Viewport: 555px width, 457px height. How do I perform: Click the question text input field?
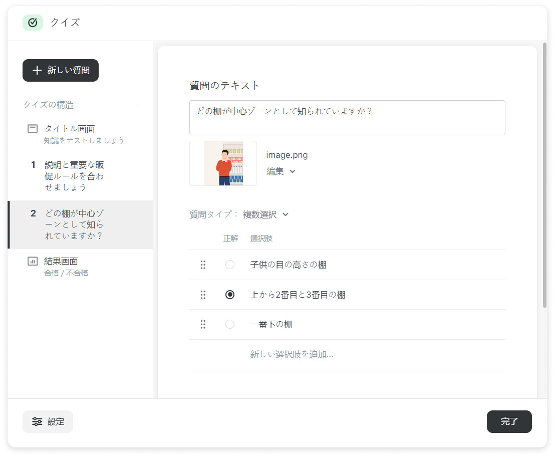point(347,117)
